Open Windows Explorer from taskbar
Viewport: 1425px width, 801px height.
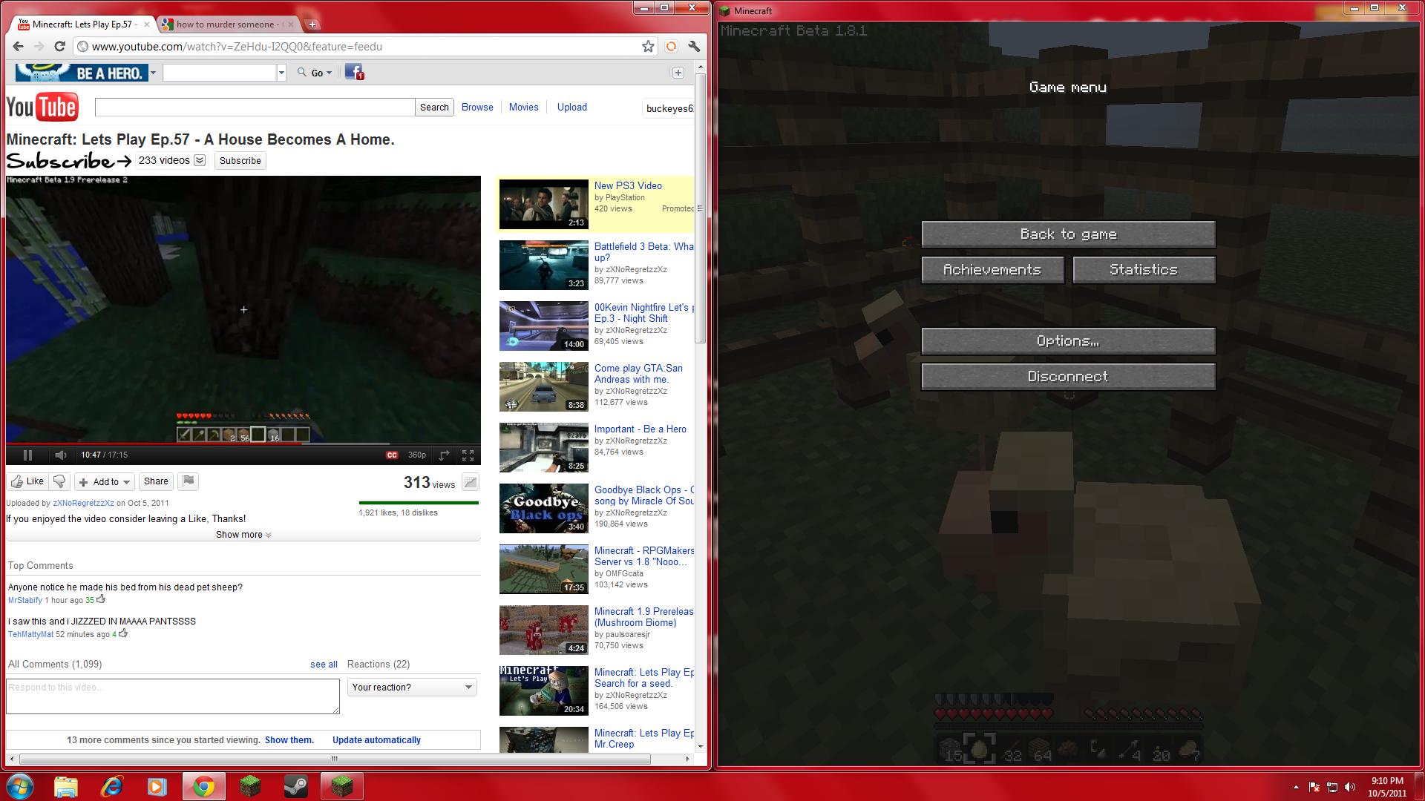[x=65, y=786]
